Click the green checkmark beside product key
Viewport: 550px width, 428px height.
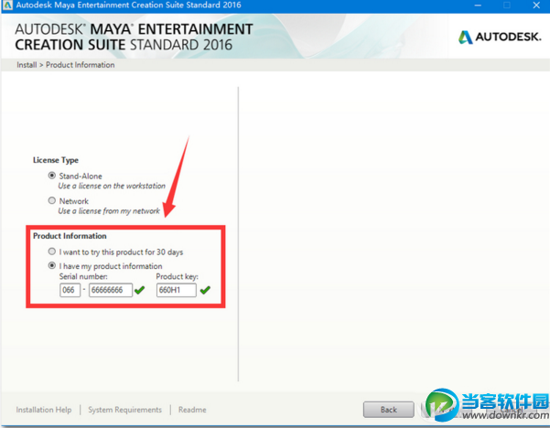205,290
